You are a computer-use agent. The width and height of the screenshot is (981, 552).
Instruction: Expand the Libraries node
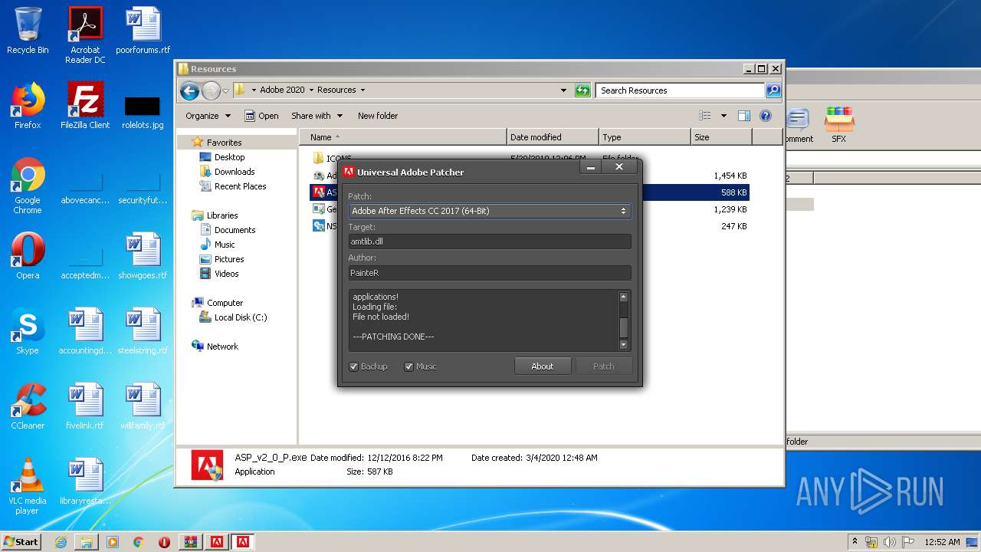(221, 215)
